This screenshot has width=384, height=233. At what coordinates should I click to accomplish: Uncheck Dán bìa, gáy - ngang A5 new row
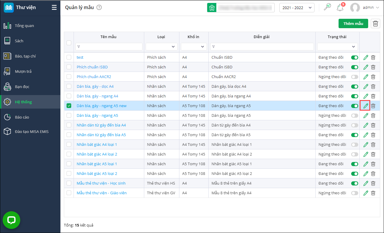pyautogui.click(x=69, y=106)
